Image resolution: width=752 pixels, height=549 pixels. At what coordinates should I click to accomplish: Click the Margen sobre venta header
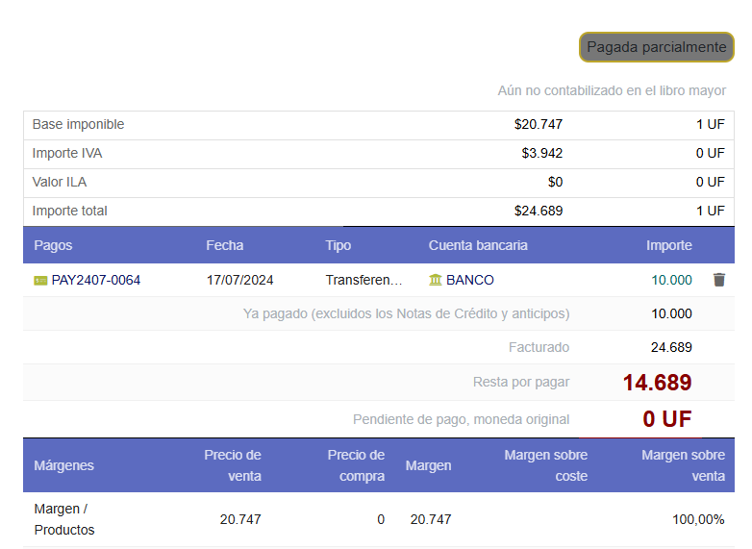coord(683,465)
